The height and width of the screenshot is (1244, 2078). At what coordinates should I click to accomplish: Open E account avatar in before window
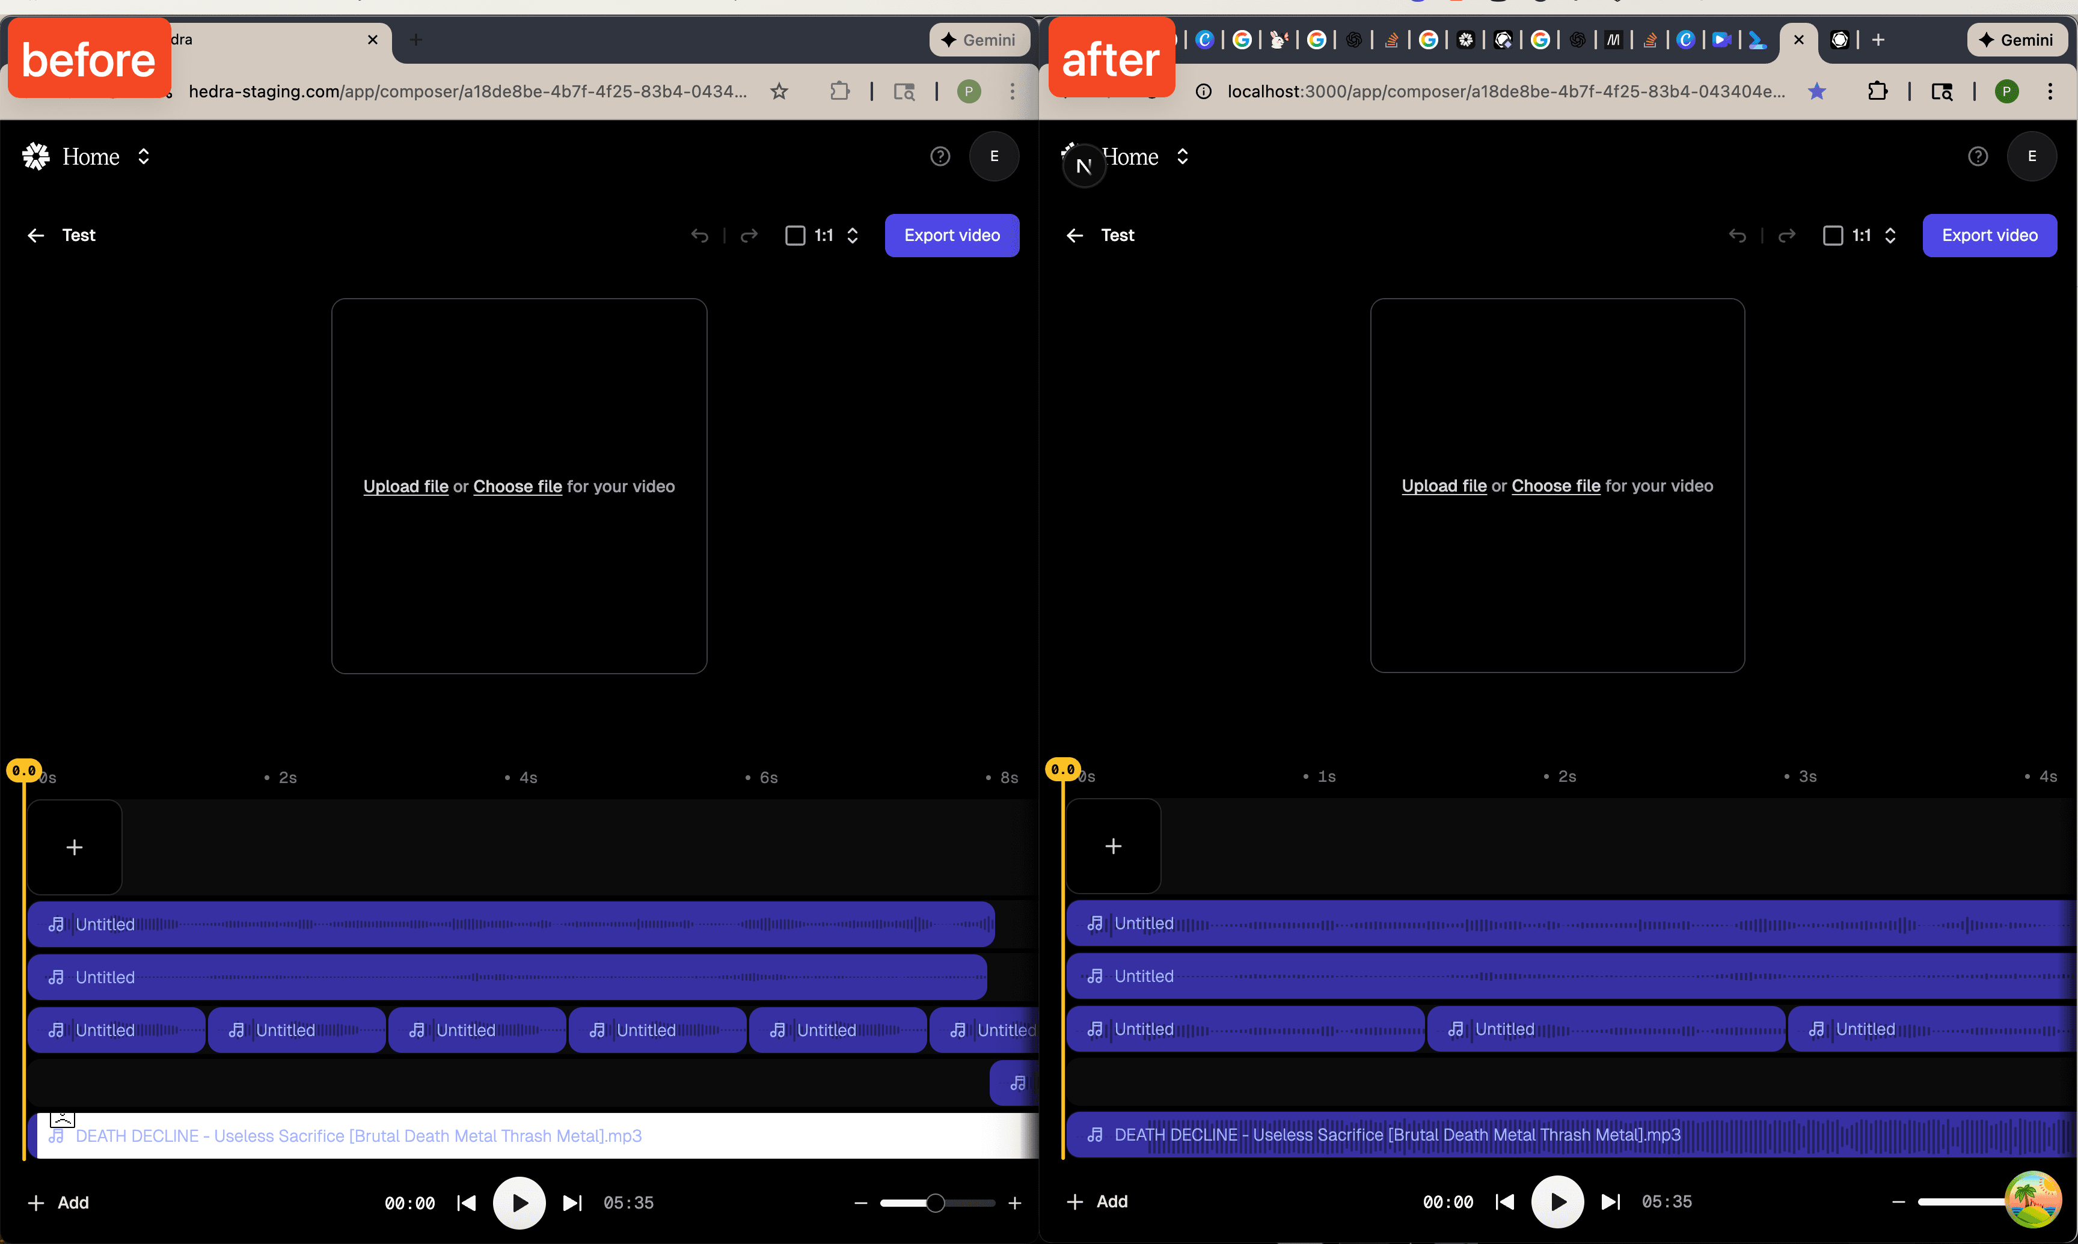click(x=995, y=157)
